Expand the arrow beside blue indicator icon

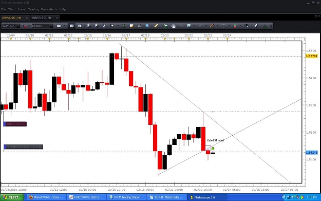click(195, 26)
